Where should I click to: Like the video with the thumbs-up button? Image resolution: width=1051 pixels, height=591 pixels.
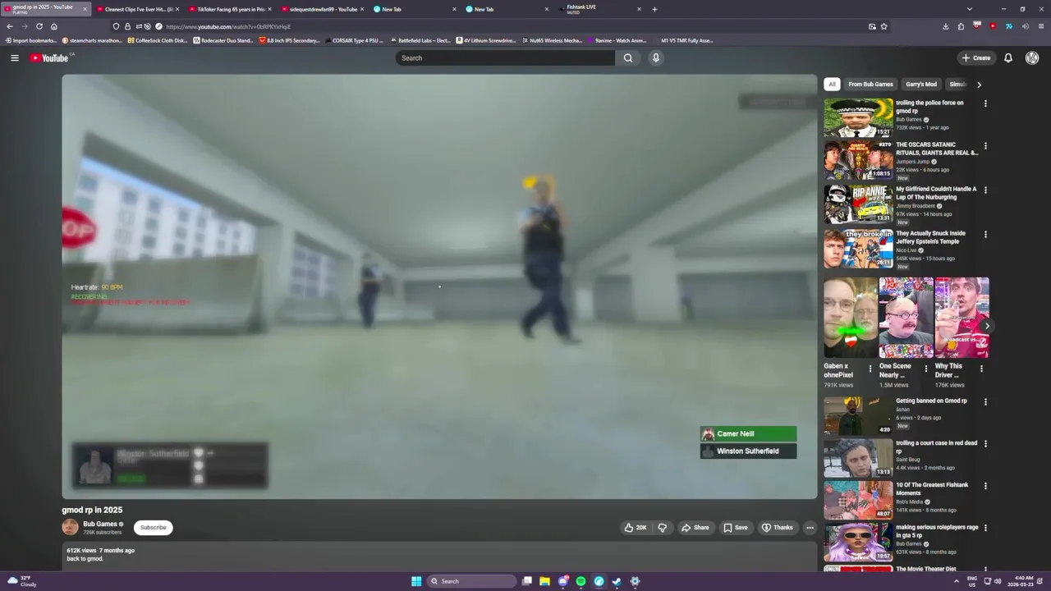635,528
